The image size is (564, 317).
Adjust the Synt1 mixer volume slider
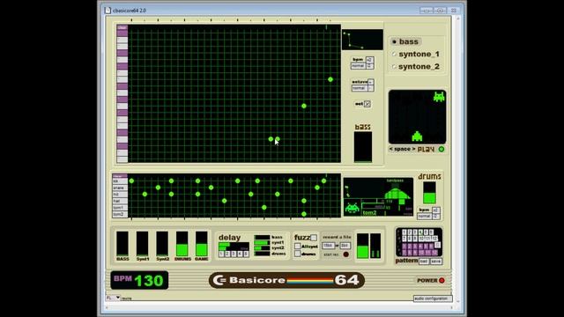click(142, 244)
